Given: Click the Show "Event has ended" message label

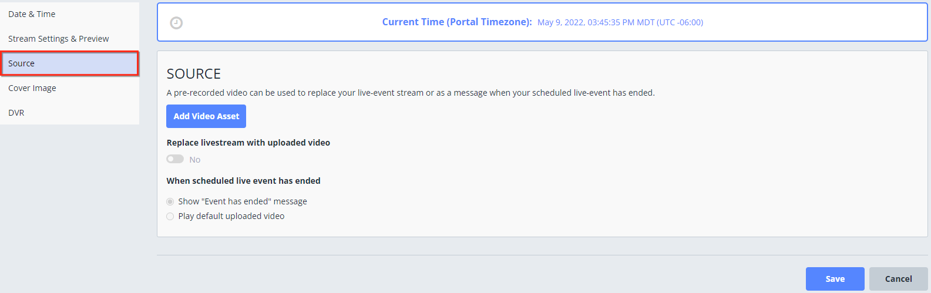Looking at the screenshot, I should point(243,201).
